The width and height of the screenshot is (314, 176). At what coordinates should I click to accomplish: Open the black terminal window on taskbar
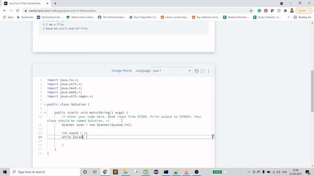coord(166,172)
